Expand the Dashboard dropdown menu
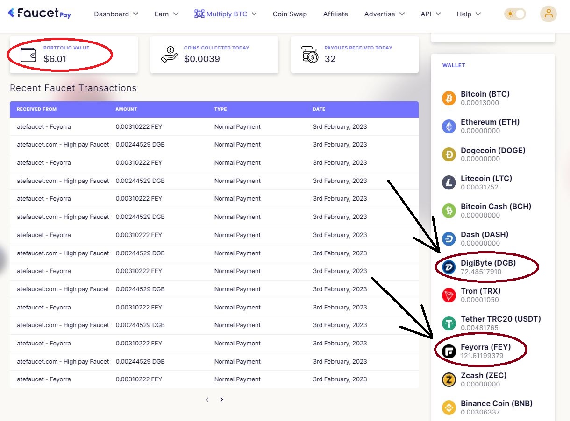Screen dimensions: 570x421 click(116, 14)
